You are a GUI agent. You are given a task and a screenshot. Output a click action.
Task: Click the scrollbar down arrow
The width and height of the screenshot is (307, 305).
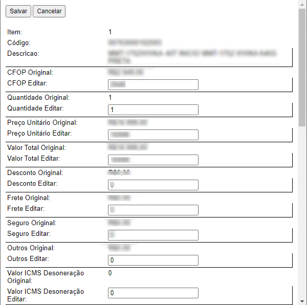coord(302,301)
